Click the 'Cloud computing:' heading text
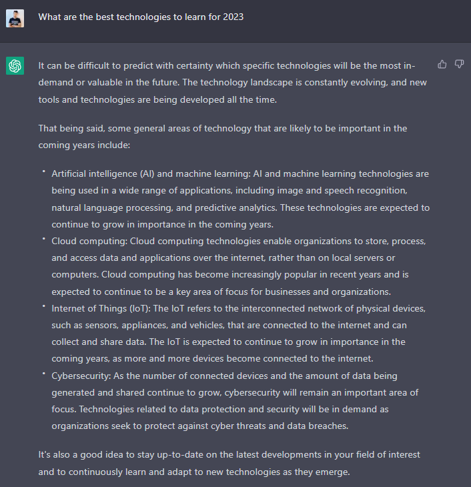Screen dimensions: 471x487 [x=89, y=241]
